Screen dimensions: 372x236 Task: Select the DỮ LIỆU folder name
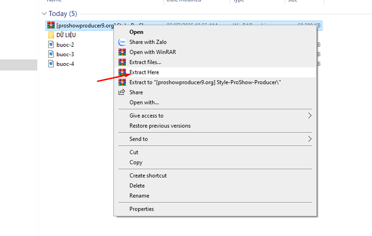click(x=66, y=35)
